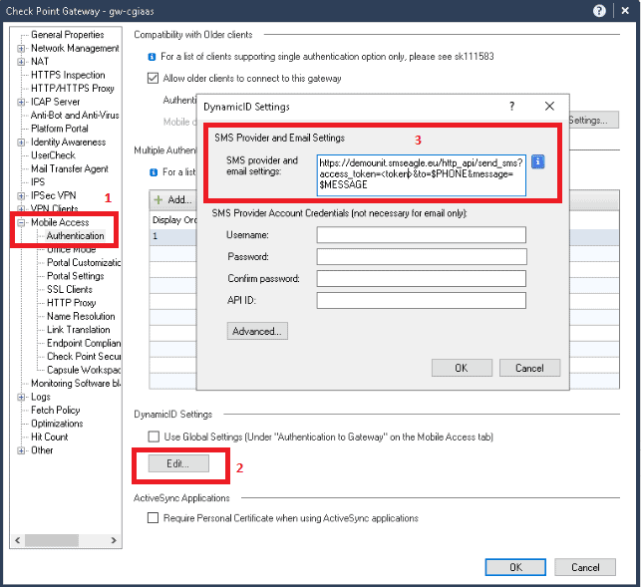Click Username input field
641x587 pixels.
pyautogui.click(x=421, y=235)
